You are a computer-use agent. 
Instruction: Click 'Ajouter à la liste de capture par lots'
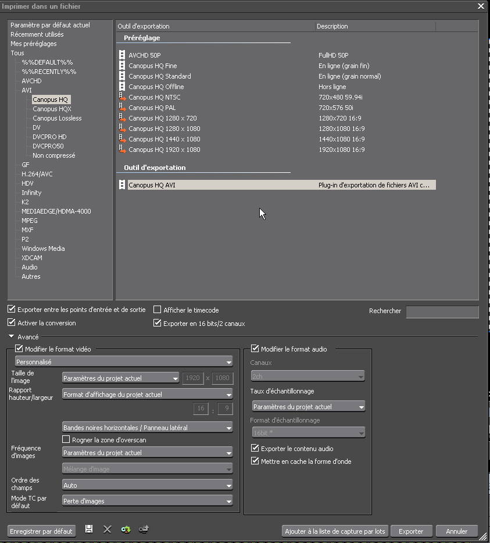(335, 531)
